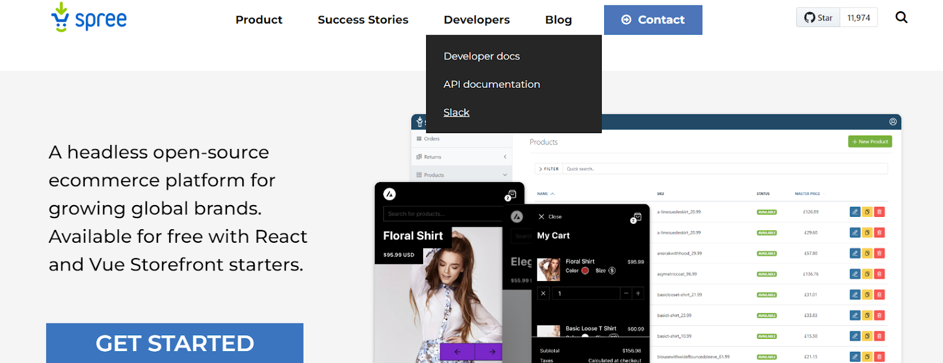This screenshot has height=363, width=943.
Task: Click the anorakwithhood_29.99 SKU text
Action: tap(680, 253)
